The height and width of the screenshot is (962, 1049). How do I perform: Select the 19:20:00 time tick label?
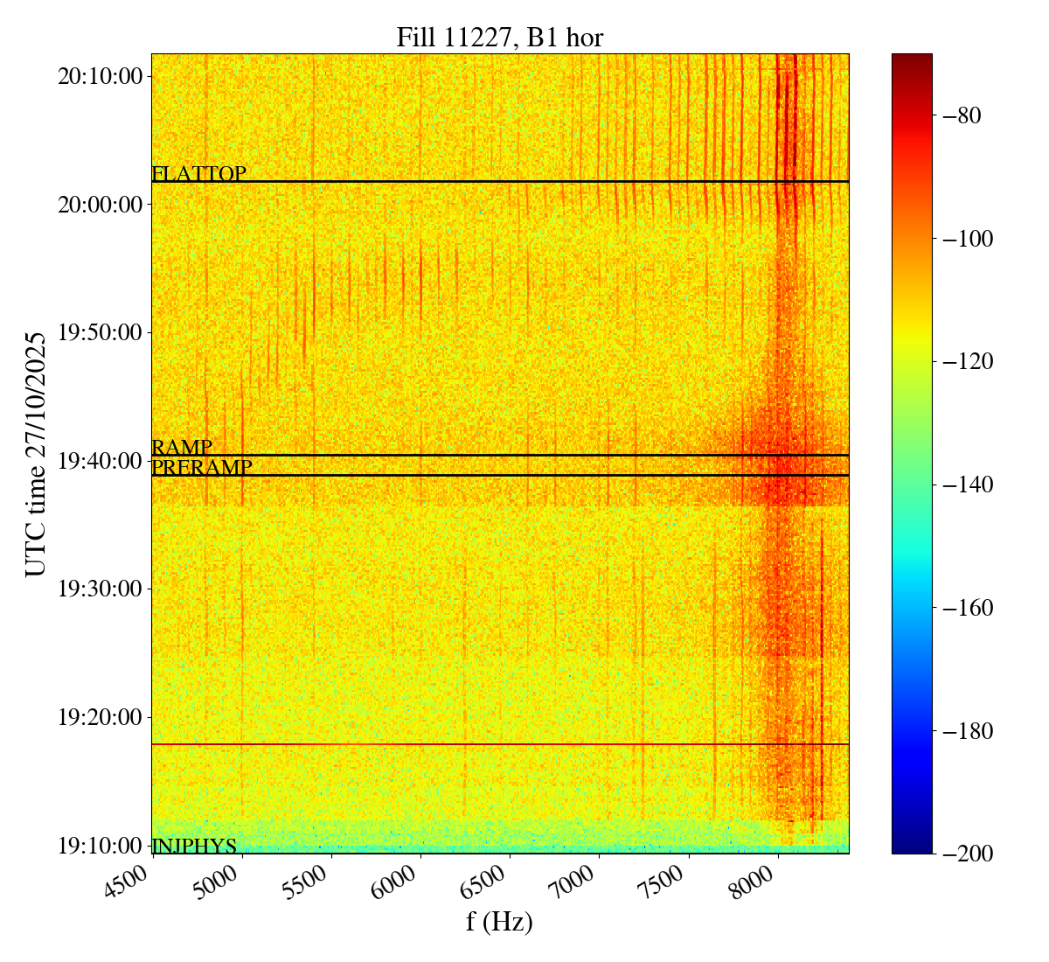click(100, 717)
